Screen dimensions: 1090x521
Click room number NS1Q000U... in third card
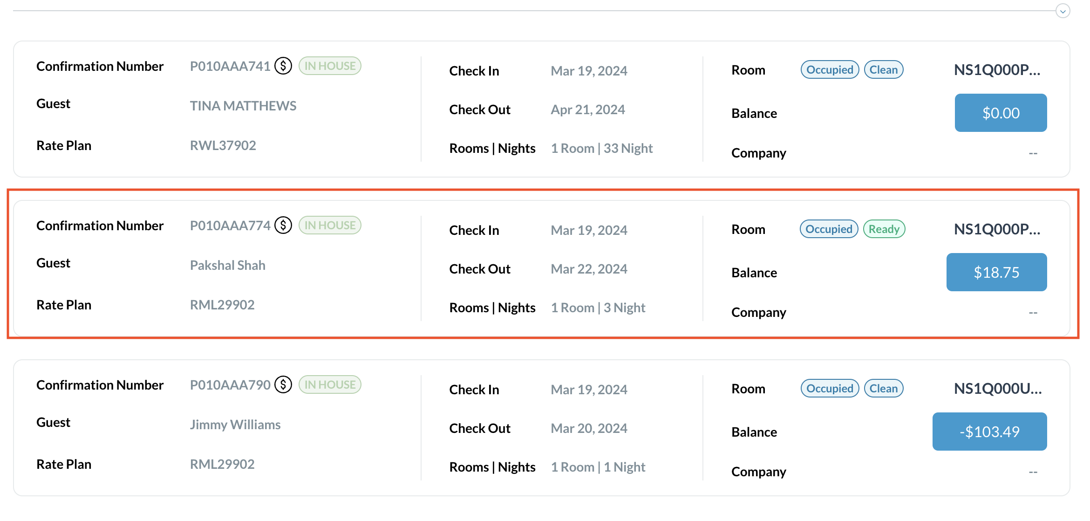coord(998,389)
